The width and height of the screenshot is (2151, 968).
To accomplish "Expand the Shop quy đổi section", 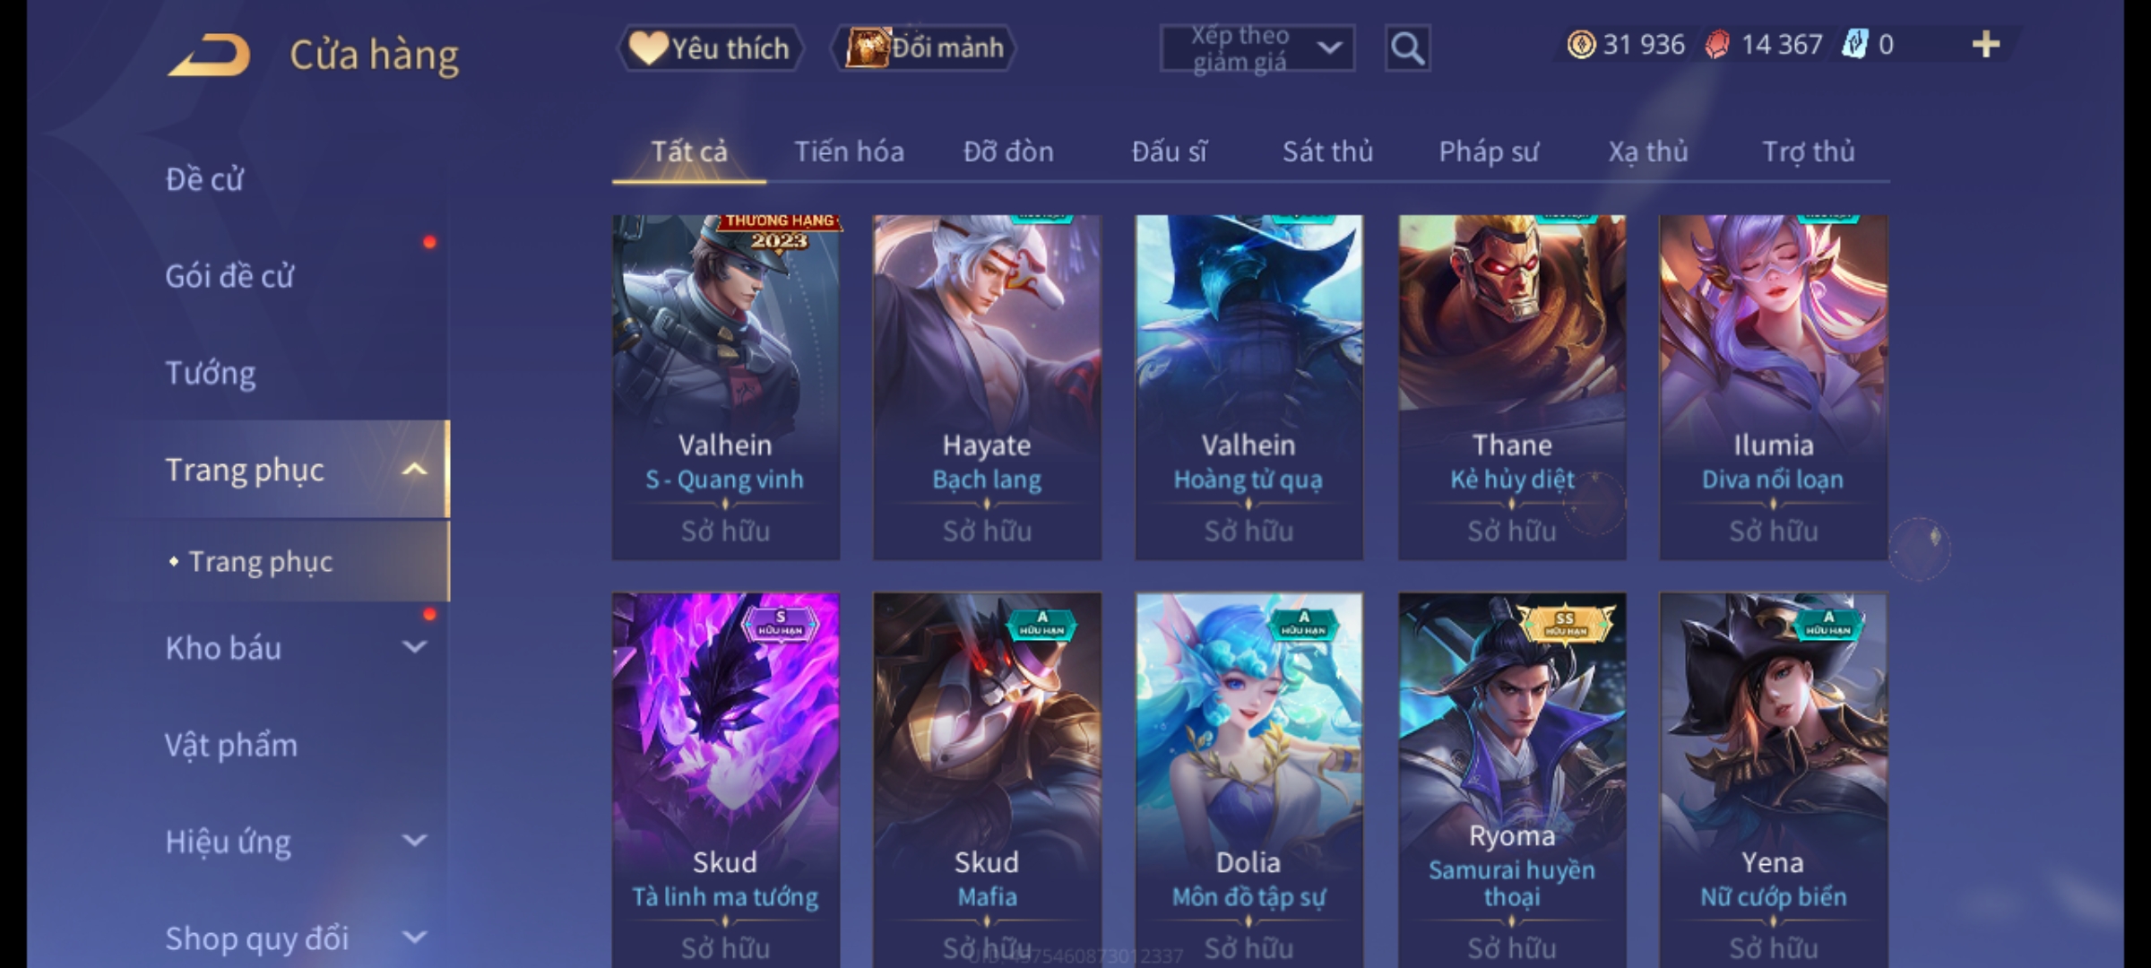I will [414, 938].
